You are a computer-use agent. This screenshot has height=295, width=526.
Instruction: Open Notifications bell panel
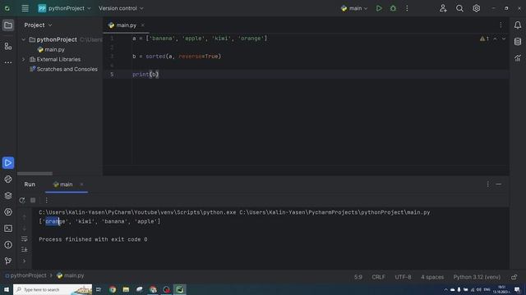[518, 25]
